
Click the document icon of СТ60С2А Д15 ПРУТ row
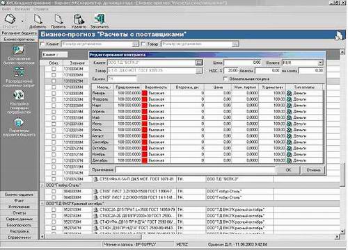pyautogui.click(x=95, y=210)
